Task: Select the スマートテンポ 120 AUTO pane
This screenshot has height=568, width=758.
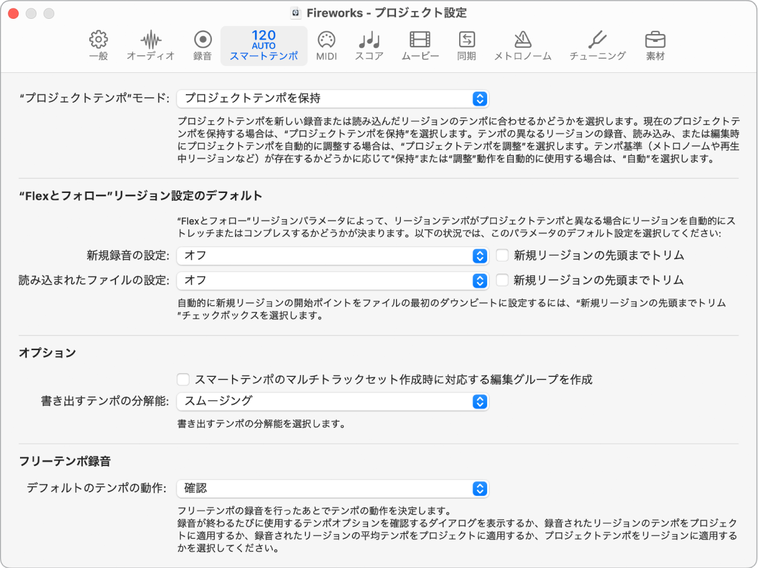Action: tap(264, 46)
